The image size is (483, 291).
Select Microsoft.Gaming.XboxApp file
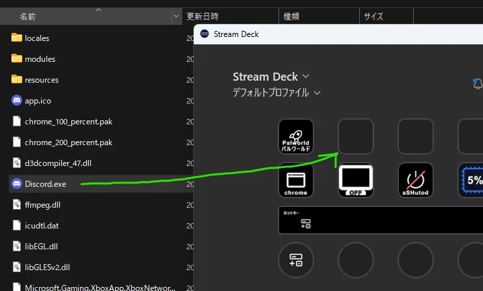101,286
